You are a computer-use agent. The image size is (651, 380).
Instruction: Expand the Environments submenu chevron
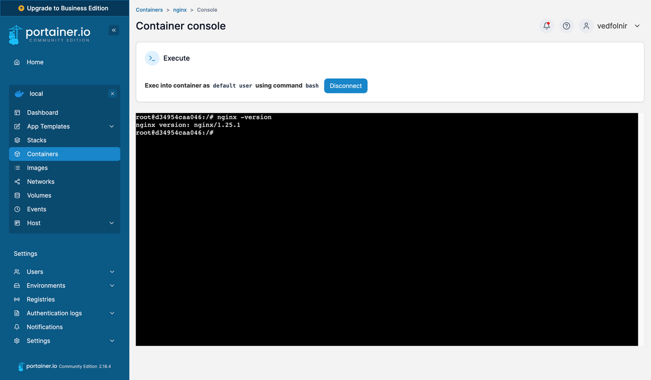(x=112, y=286)
